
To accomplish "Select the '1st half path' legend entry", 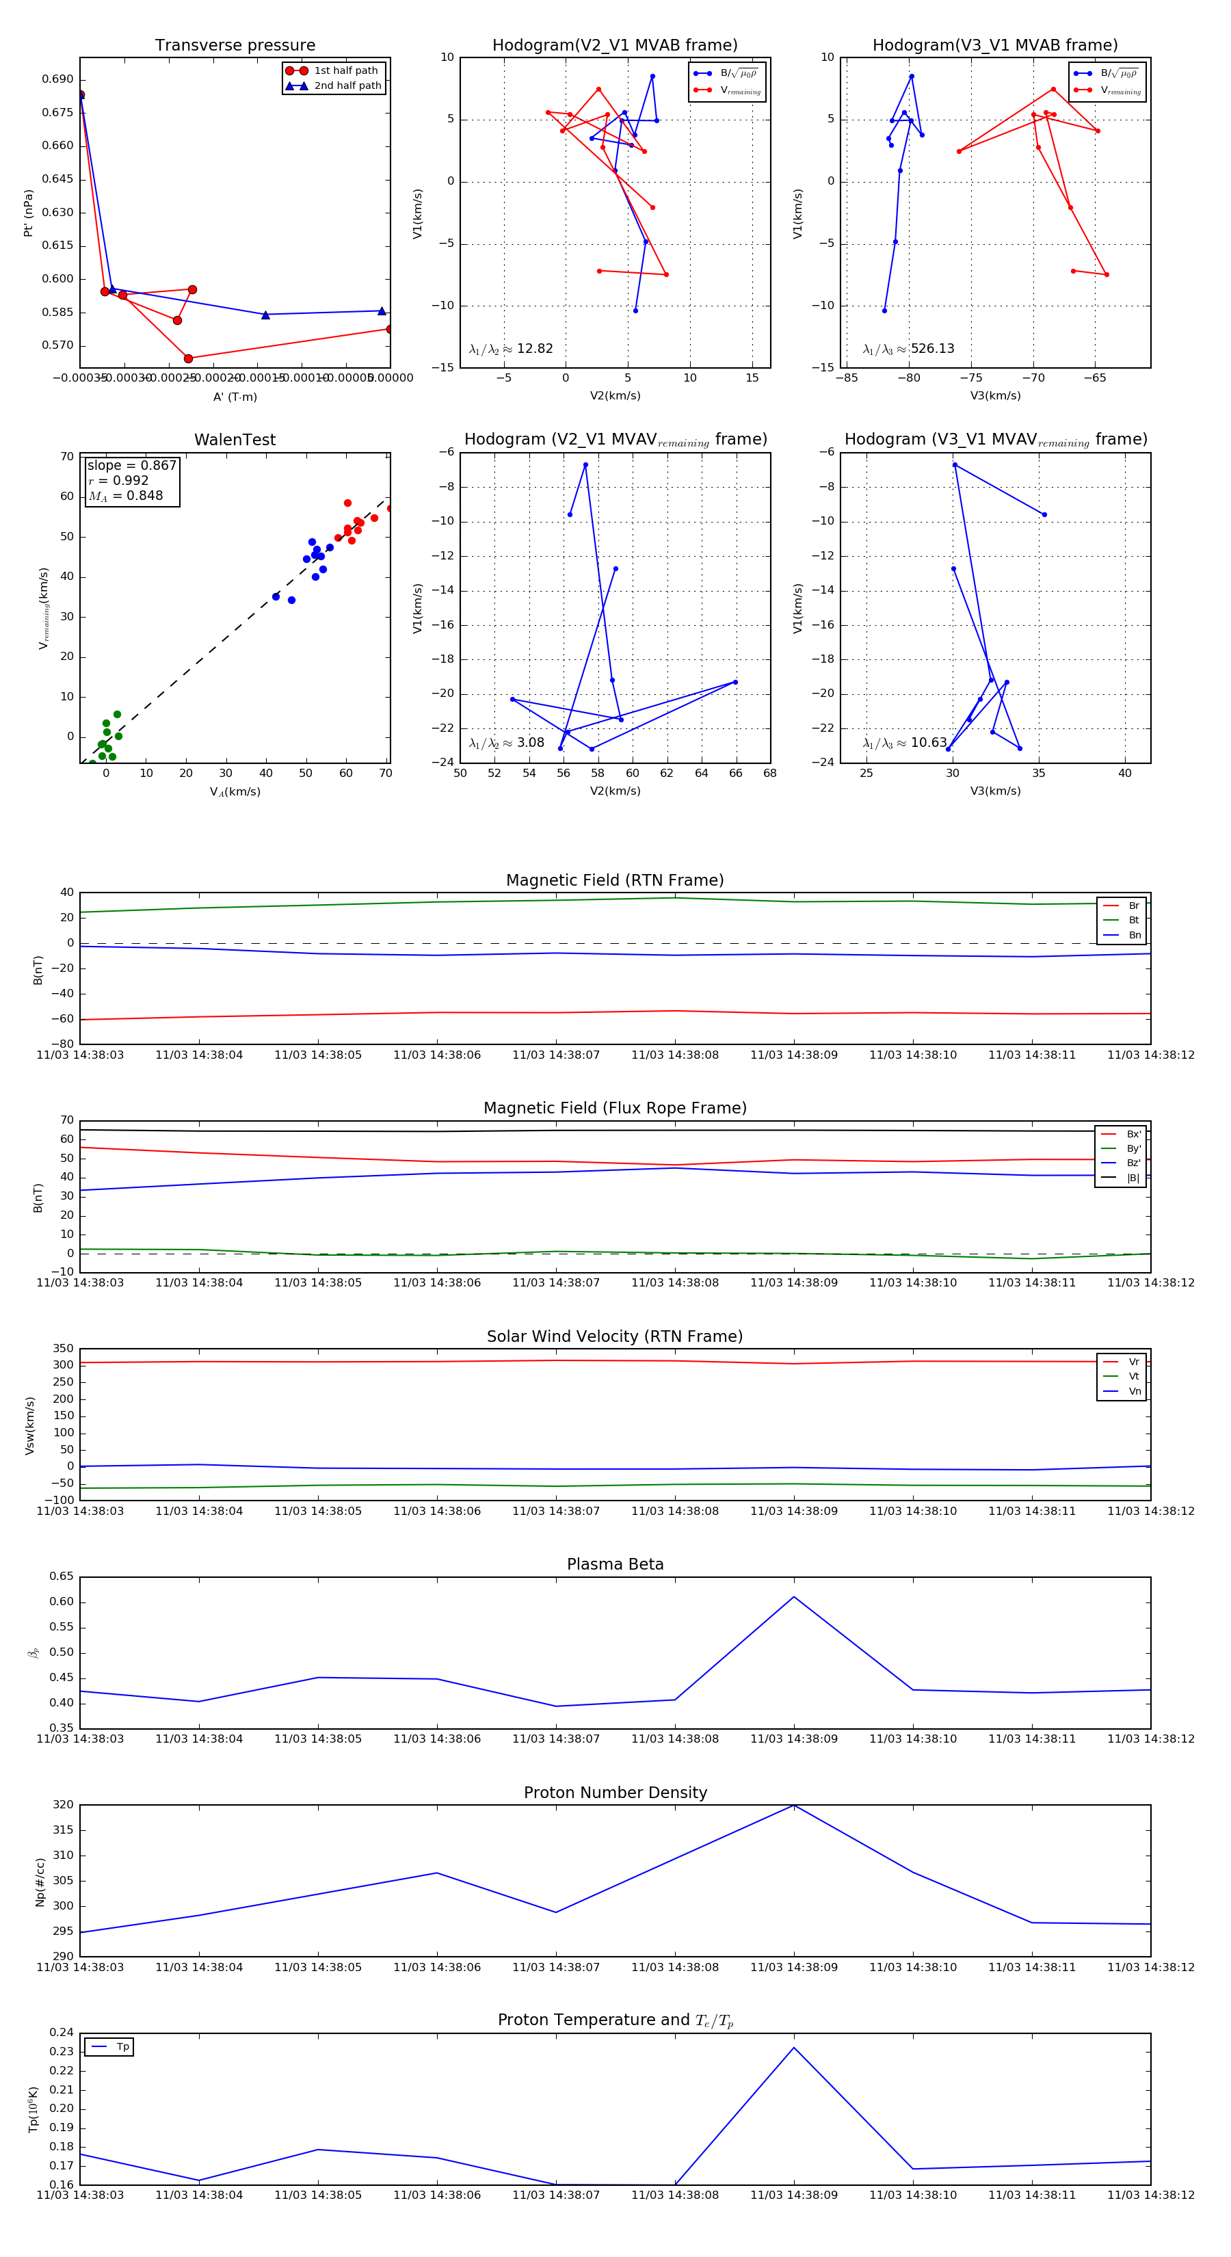I will pos(333,71).
